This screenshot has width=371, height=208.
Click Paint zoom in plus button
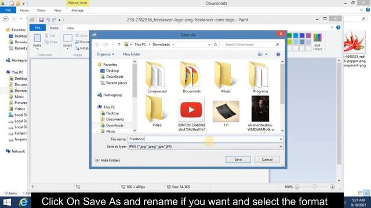[332, 187]
